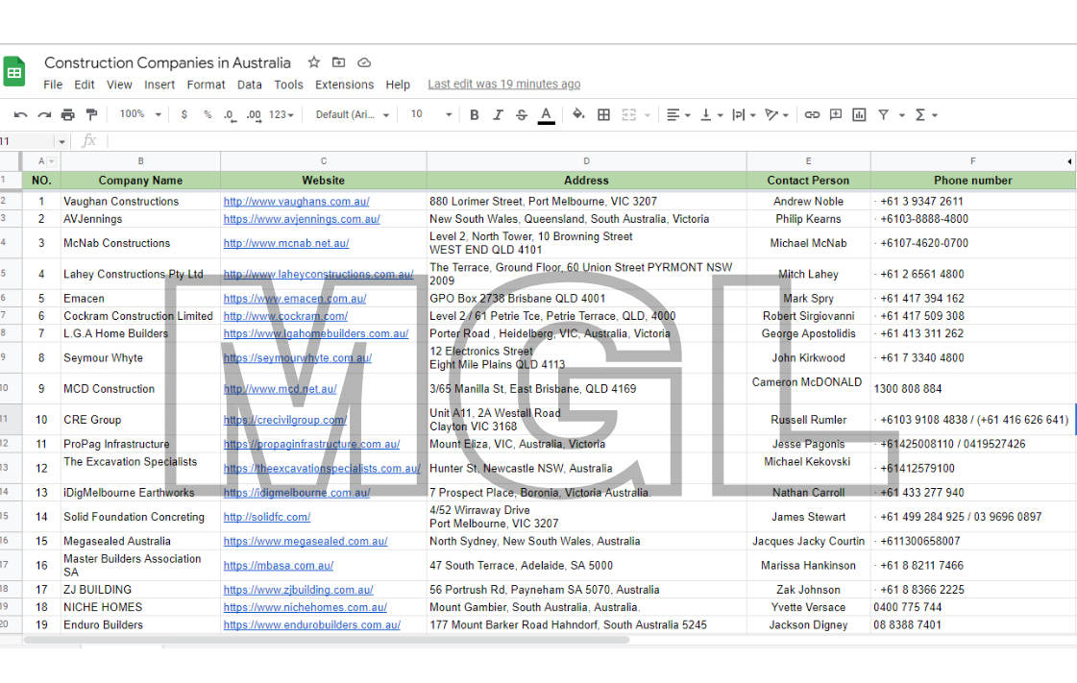Open the mbasa.com.au link
Image resolution: width=1077 pixels, height=683 pixels.
279,566
